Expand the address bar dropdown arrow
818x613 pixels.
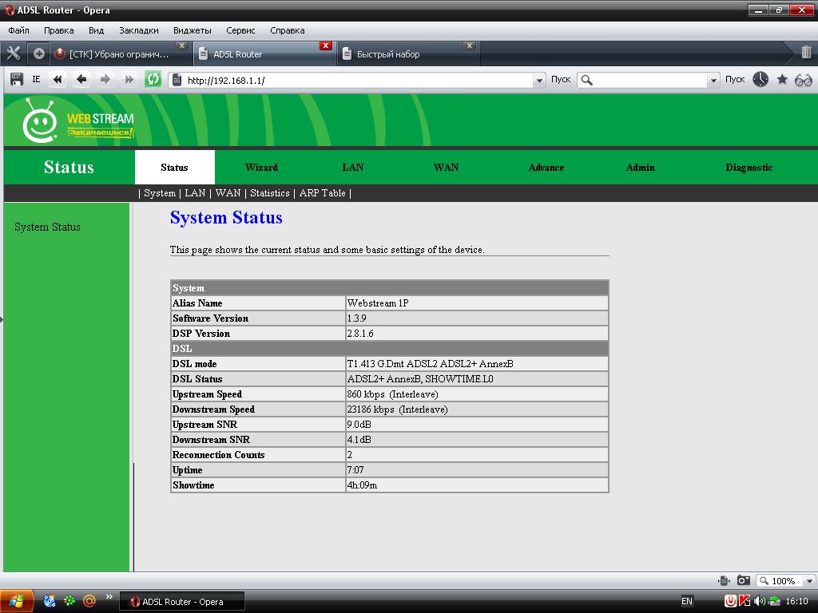[x=539, y=80]
